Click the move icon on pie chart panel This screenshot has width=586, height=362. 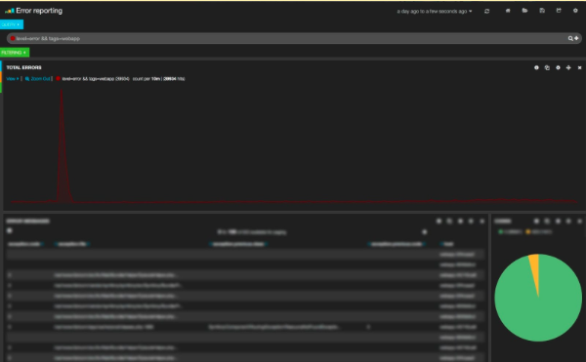(568, 221)
